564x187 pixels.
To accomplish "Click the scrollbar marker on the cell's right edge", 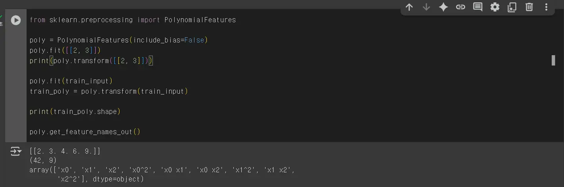I will [553, 60].
